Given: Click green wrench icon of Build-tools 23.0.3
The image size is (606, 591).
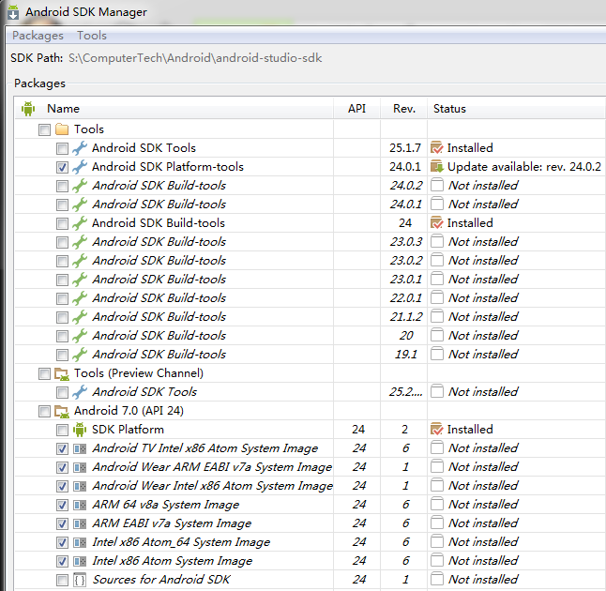Looking at the screenshot, I should tap(80, 242).
